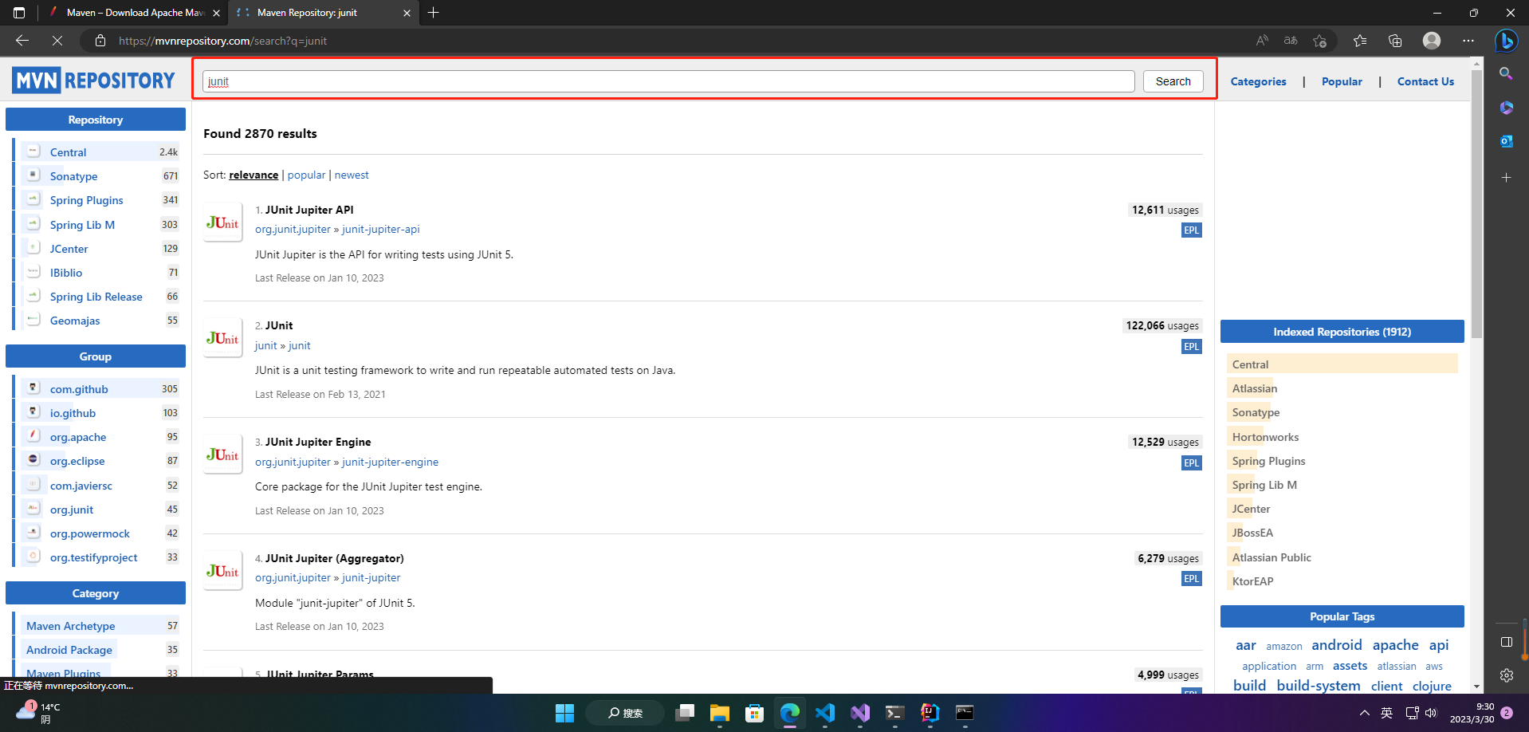Image resolution: width=1529 pixels, height=732 pixels.
Task: Click the apache popular tag
Action: pos(1395,645)
